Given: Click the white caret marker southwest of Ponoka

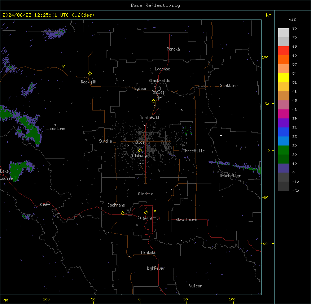Looking at the screenshot, I should tap(132, 53).
